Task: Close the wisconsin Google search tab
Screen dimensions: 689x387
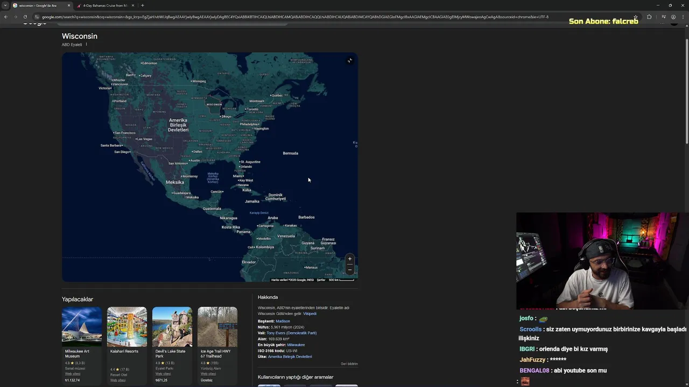Action: [x=69, y=5]
